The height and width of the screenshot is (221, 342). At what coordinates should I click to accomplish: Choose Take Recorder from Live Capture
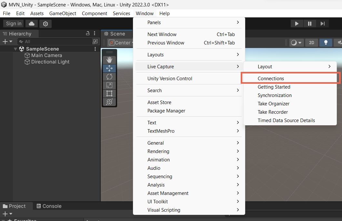(273, 112)
